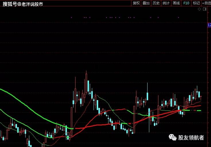211x147 pixels.
Task: Add stock via the +自选 button
Action: coord(206,3)
